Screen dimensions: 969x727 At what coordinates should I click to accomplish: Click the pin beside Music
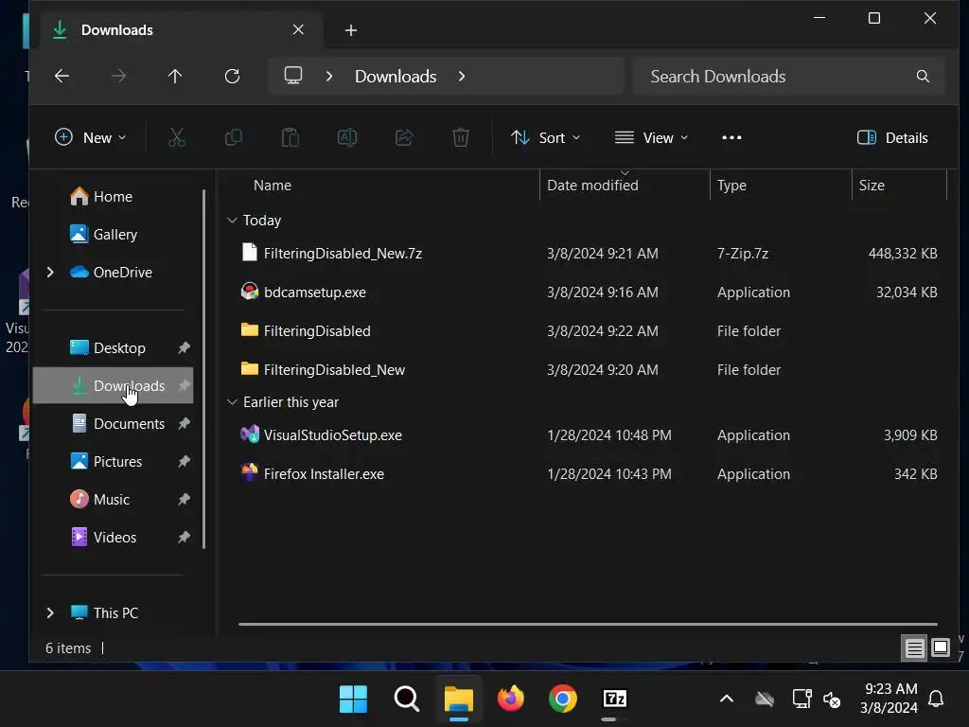click(x=184, y=499)
